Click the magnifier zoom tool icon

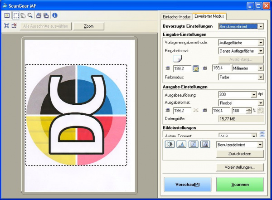click(30, 15)
